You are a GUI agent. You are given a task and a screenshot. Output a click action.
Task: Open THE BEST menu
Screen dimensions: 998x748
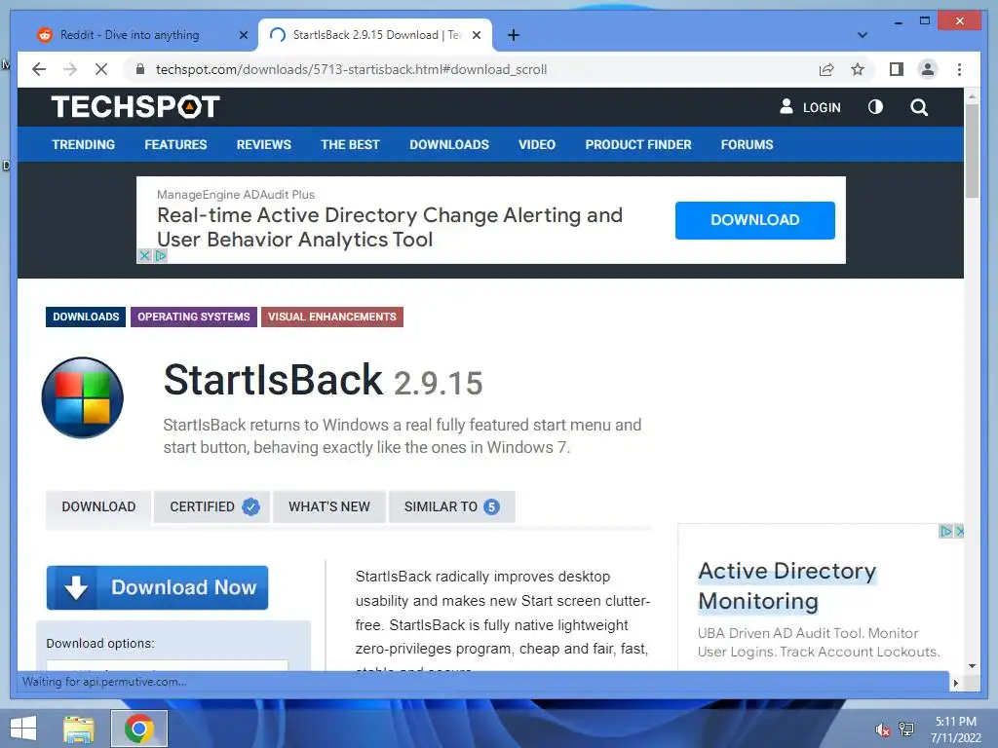click(x=350, y=144)
